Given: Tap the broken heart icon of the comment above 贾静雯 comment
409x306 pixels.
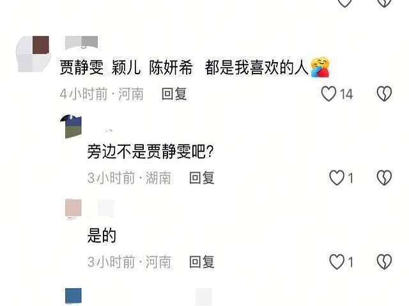Looking at the screenshot, I should (384, 3).
